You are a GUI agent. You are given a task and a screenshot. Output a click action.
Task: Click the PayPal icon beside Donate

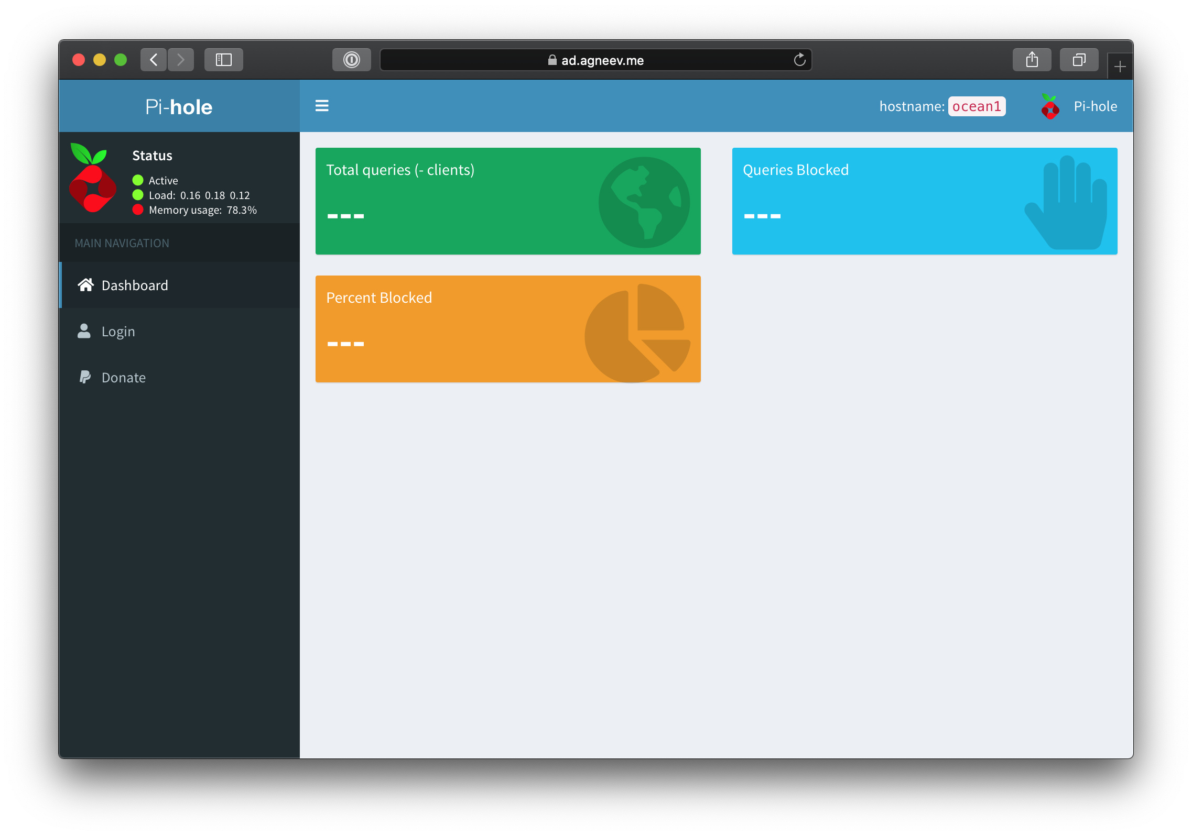(x=85, y=377)
